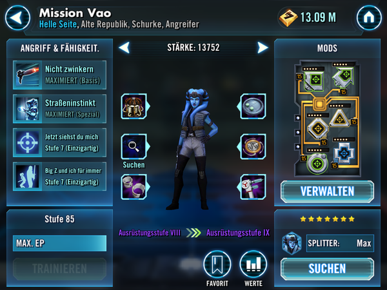Open Big Z und ich für immer

coord(59,177)
